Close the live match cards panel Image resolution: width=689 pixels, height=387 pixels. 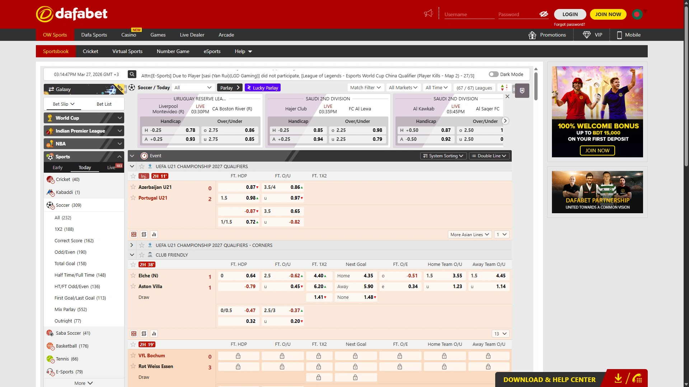pyautogui.click(x=507, y=96)
